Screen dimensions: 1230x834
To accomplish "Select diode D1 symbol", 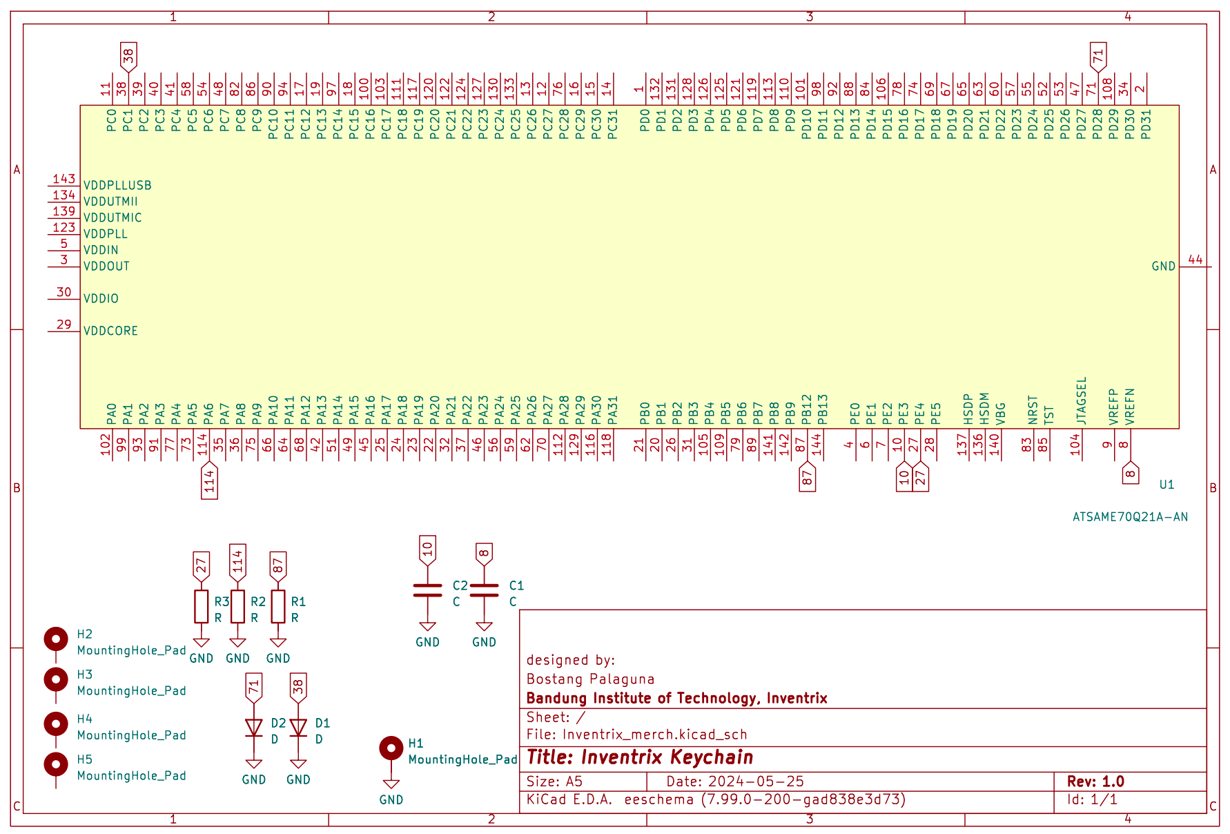I will [298, 728].
